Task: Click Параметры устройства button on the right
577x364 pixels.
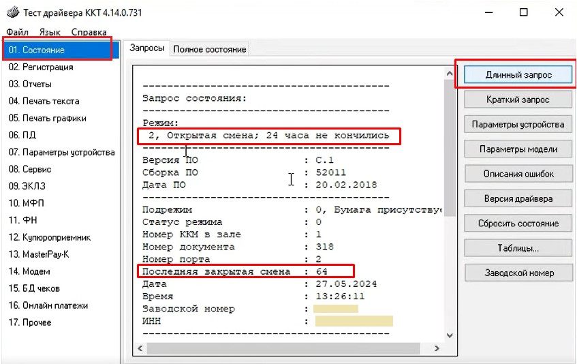Action: [x=518, y=124]
